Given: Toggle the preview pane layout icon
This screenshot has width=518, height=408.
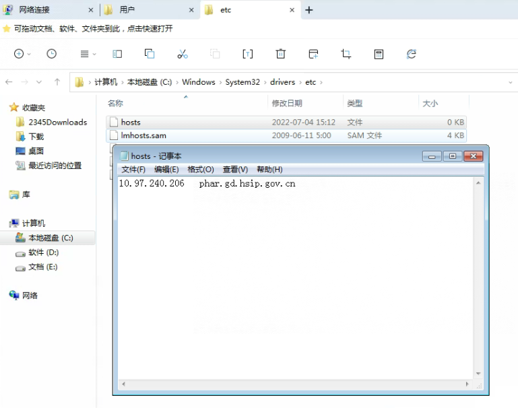Looking at the screenshot, I should 117,54.
